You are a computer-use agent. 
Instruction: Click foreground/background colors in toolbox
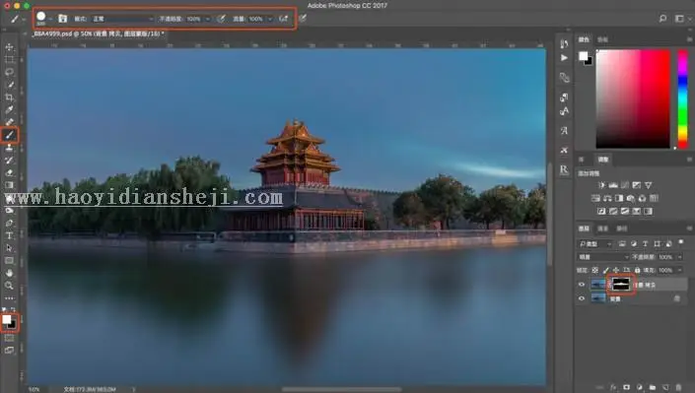tap(9, 322)
